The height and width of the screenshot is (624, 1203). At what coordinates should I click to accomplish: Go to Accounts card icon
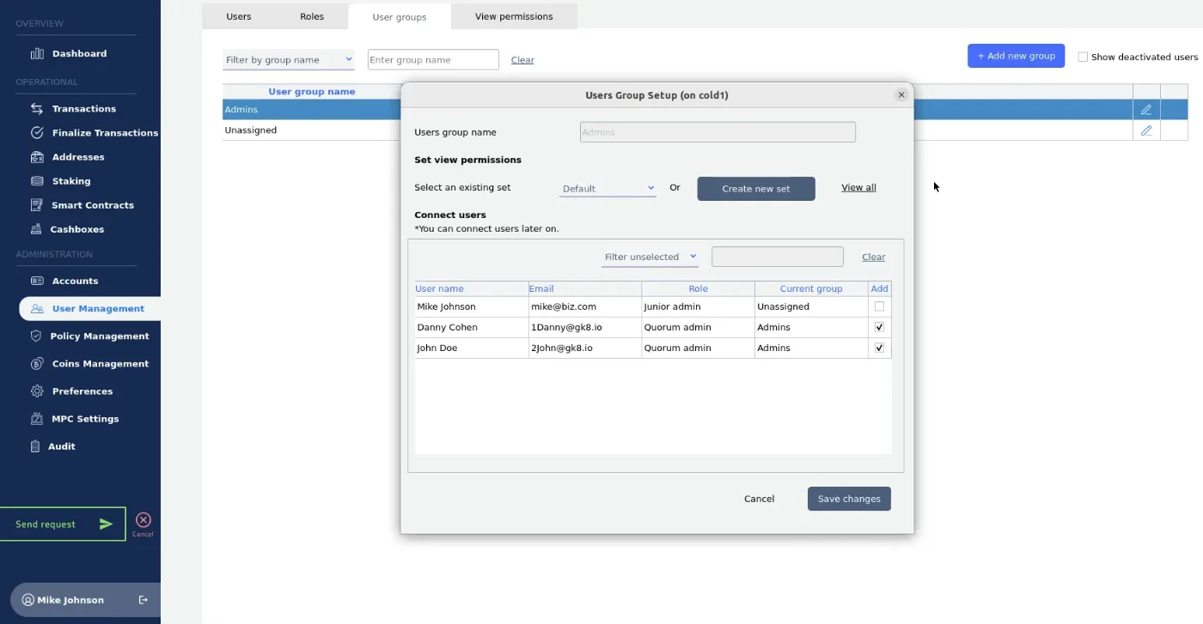coord(37,281)
